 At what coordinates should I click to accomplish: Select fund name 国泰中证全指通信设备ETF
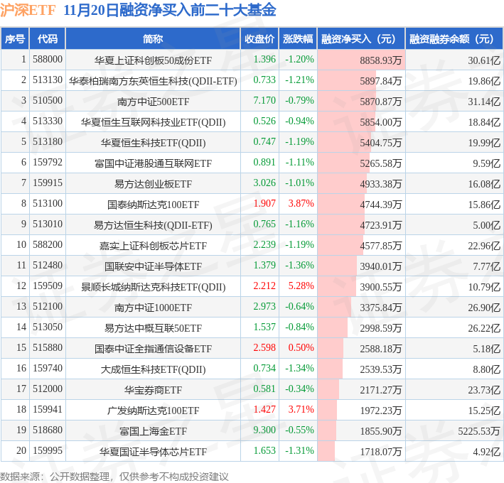pos(153,349)
